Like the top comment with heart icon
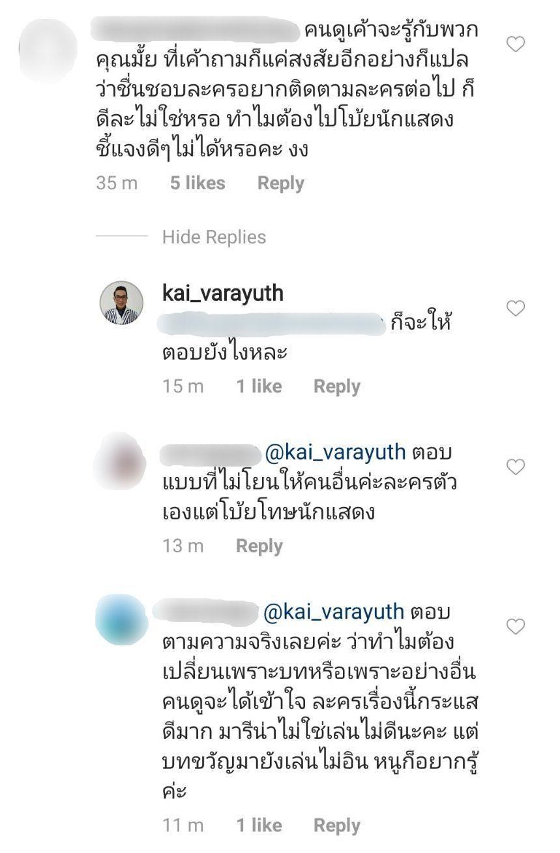Viewport: 560px width, 853px height. pos(516,44)
